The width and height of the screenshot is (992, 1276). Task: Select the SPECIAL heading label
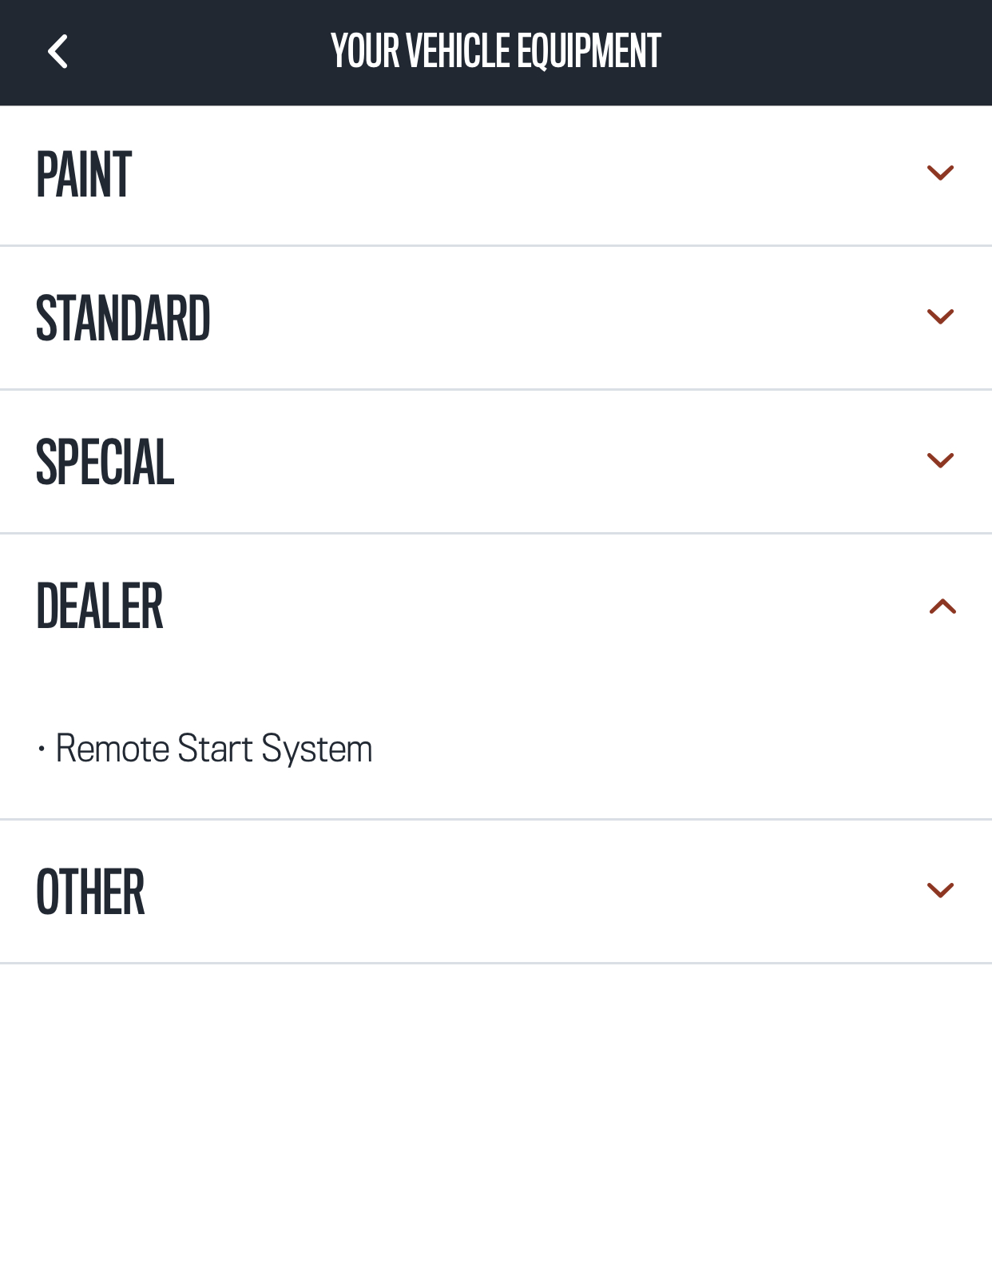coord(105,462)
